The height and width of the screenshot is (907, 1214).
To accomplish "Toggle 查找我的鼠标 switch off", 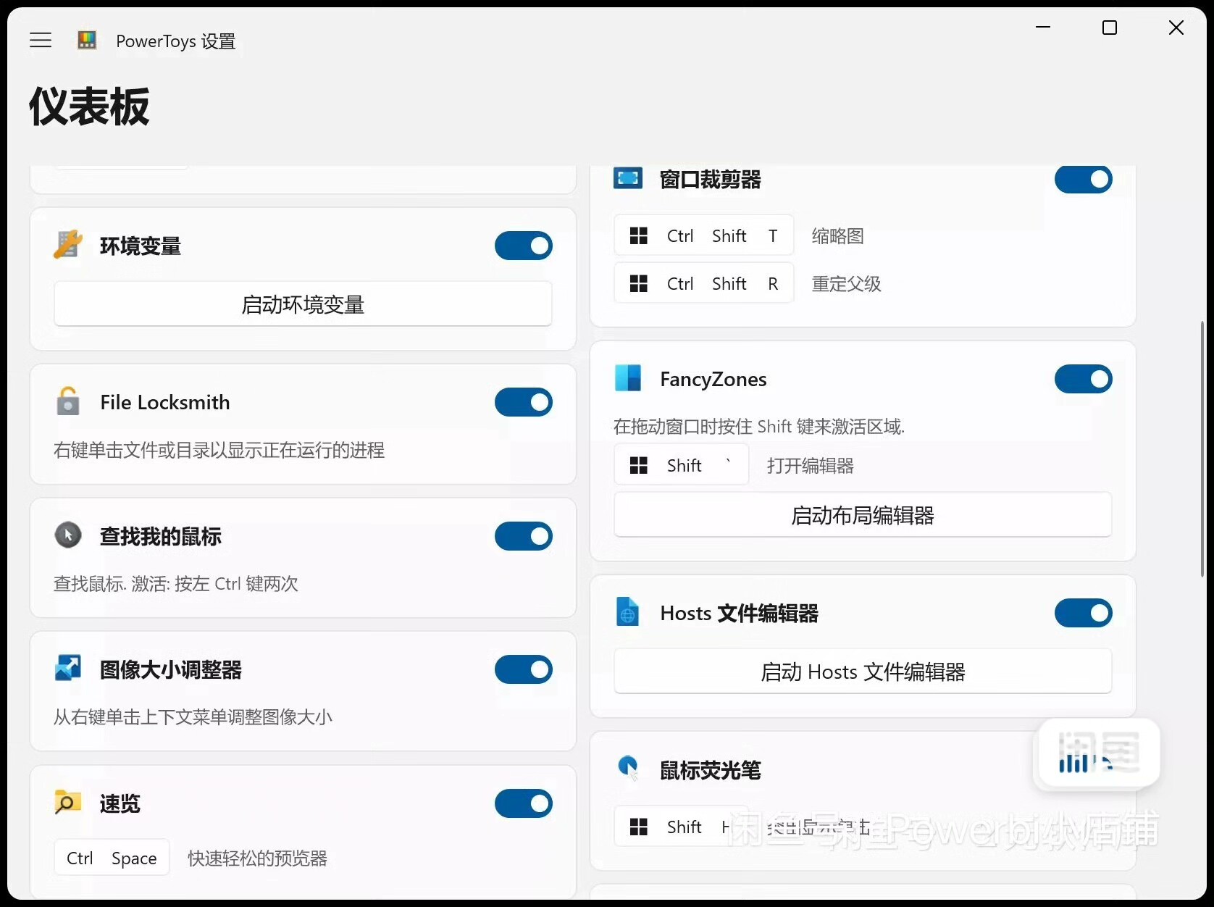I will pos(524,536).
